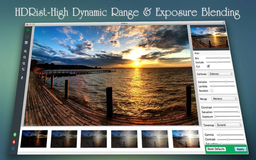Add an exposure image with green plus icon

[x=15, y=135]
